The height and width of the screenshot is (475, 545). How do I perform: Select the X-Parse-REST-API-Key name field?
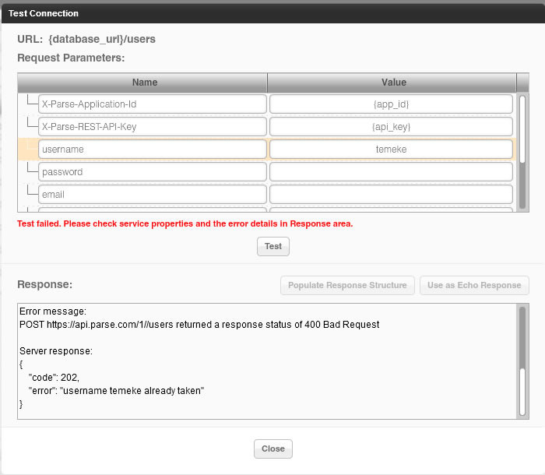tap(152, 127)
